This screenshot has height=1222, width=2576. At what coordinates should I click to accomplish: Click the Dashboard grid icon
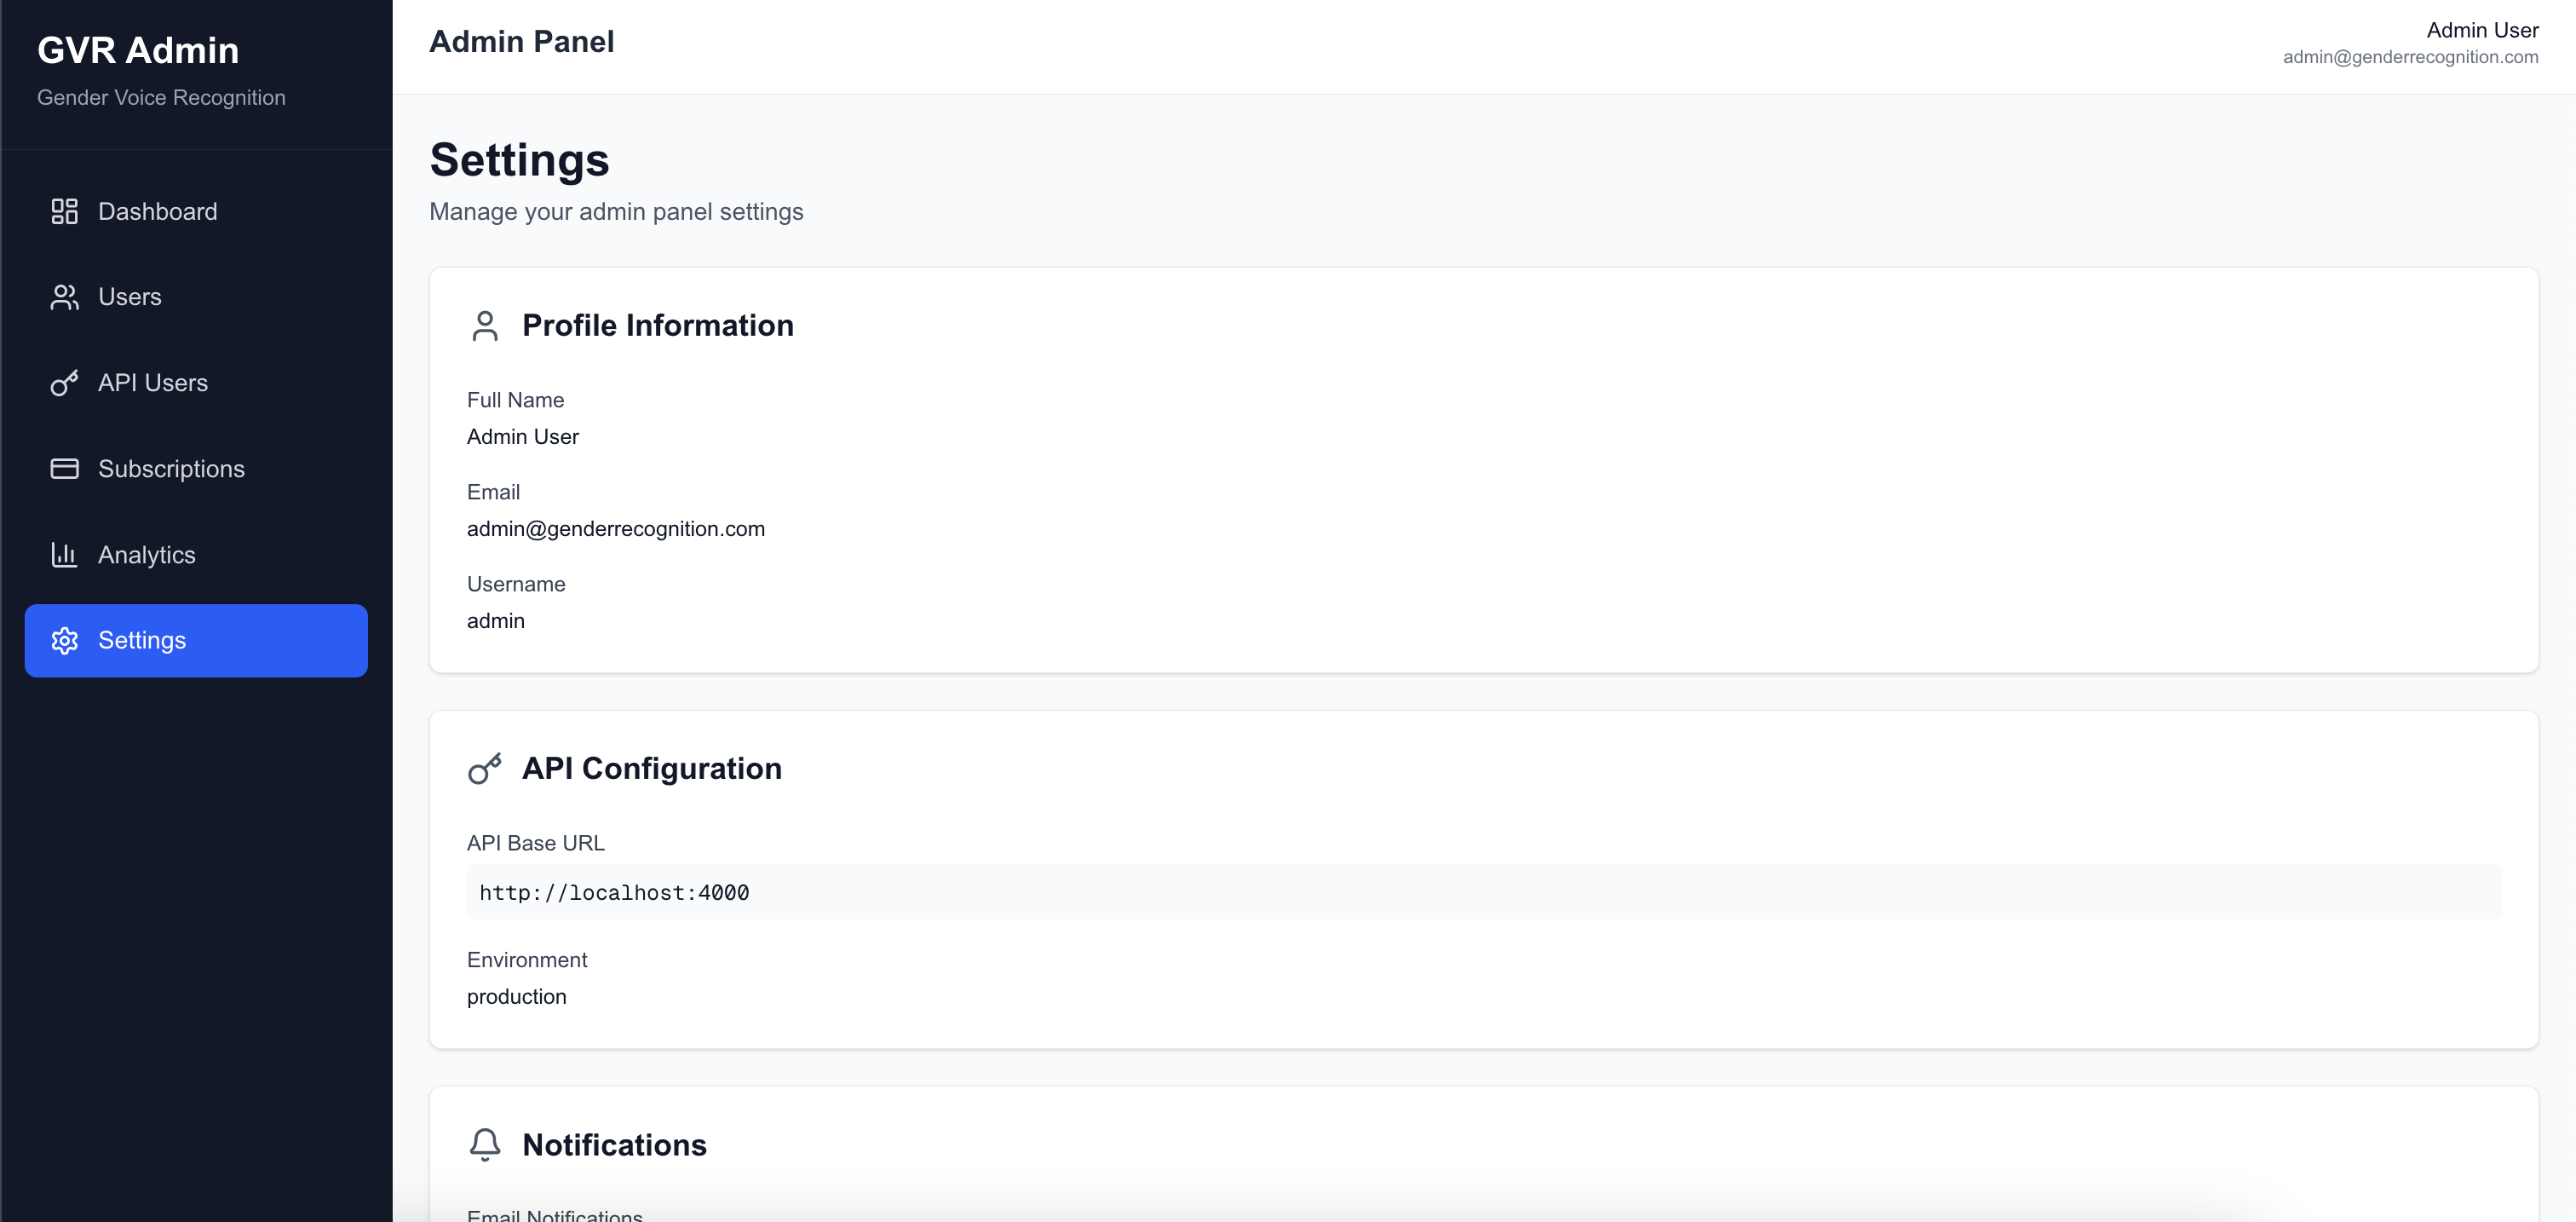(65, 211)
